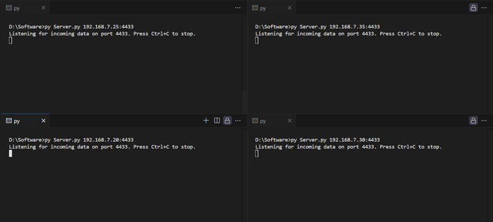Open more options menu in 192.168.7.25 pane

click(x=238, y=8)
